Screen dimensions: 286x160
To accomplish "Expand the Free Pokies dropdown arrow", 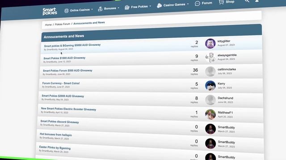I will pos(150,6).
